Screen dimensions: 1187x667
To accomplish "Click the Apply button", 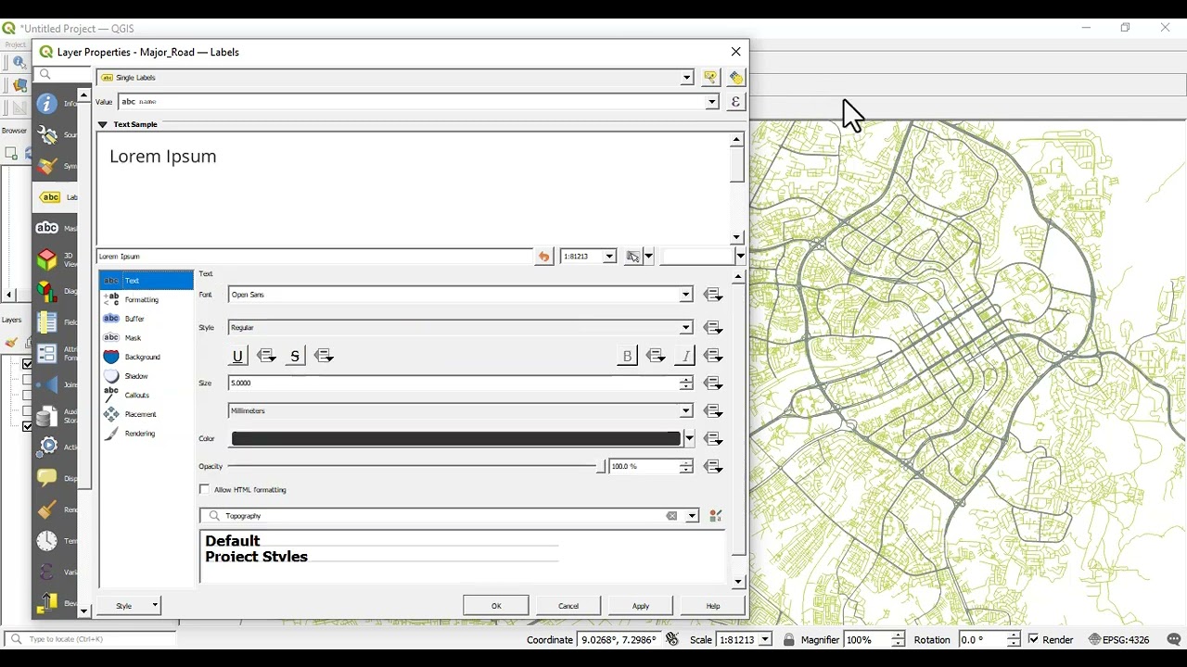I will [641, 606].
